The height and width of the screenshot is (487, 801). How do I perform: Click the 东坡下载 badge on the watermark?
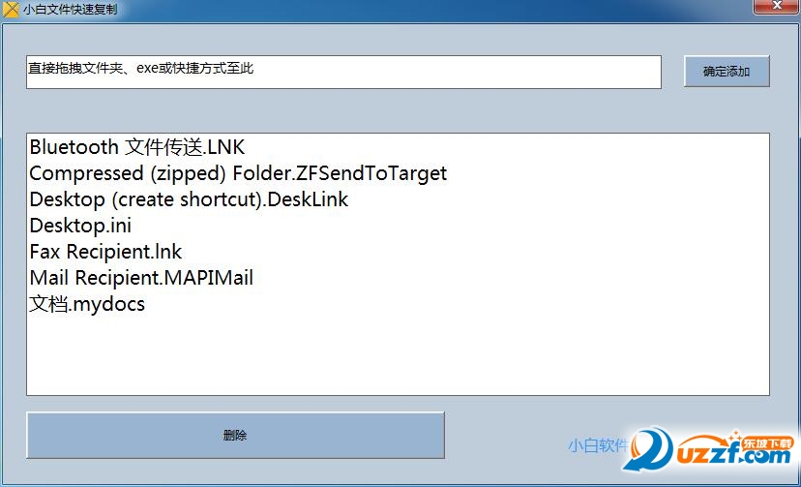767,443
